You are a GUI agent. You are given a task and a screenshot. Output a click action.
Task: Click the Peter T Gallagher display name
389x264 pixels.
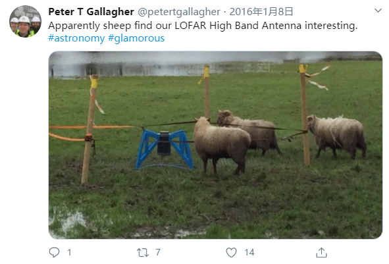pos(91,12)
